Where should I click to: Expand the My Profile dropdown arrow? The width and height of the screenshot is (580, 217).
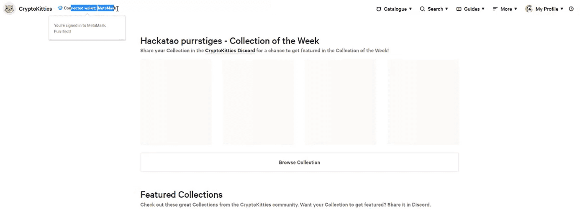point(562,9)
